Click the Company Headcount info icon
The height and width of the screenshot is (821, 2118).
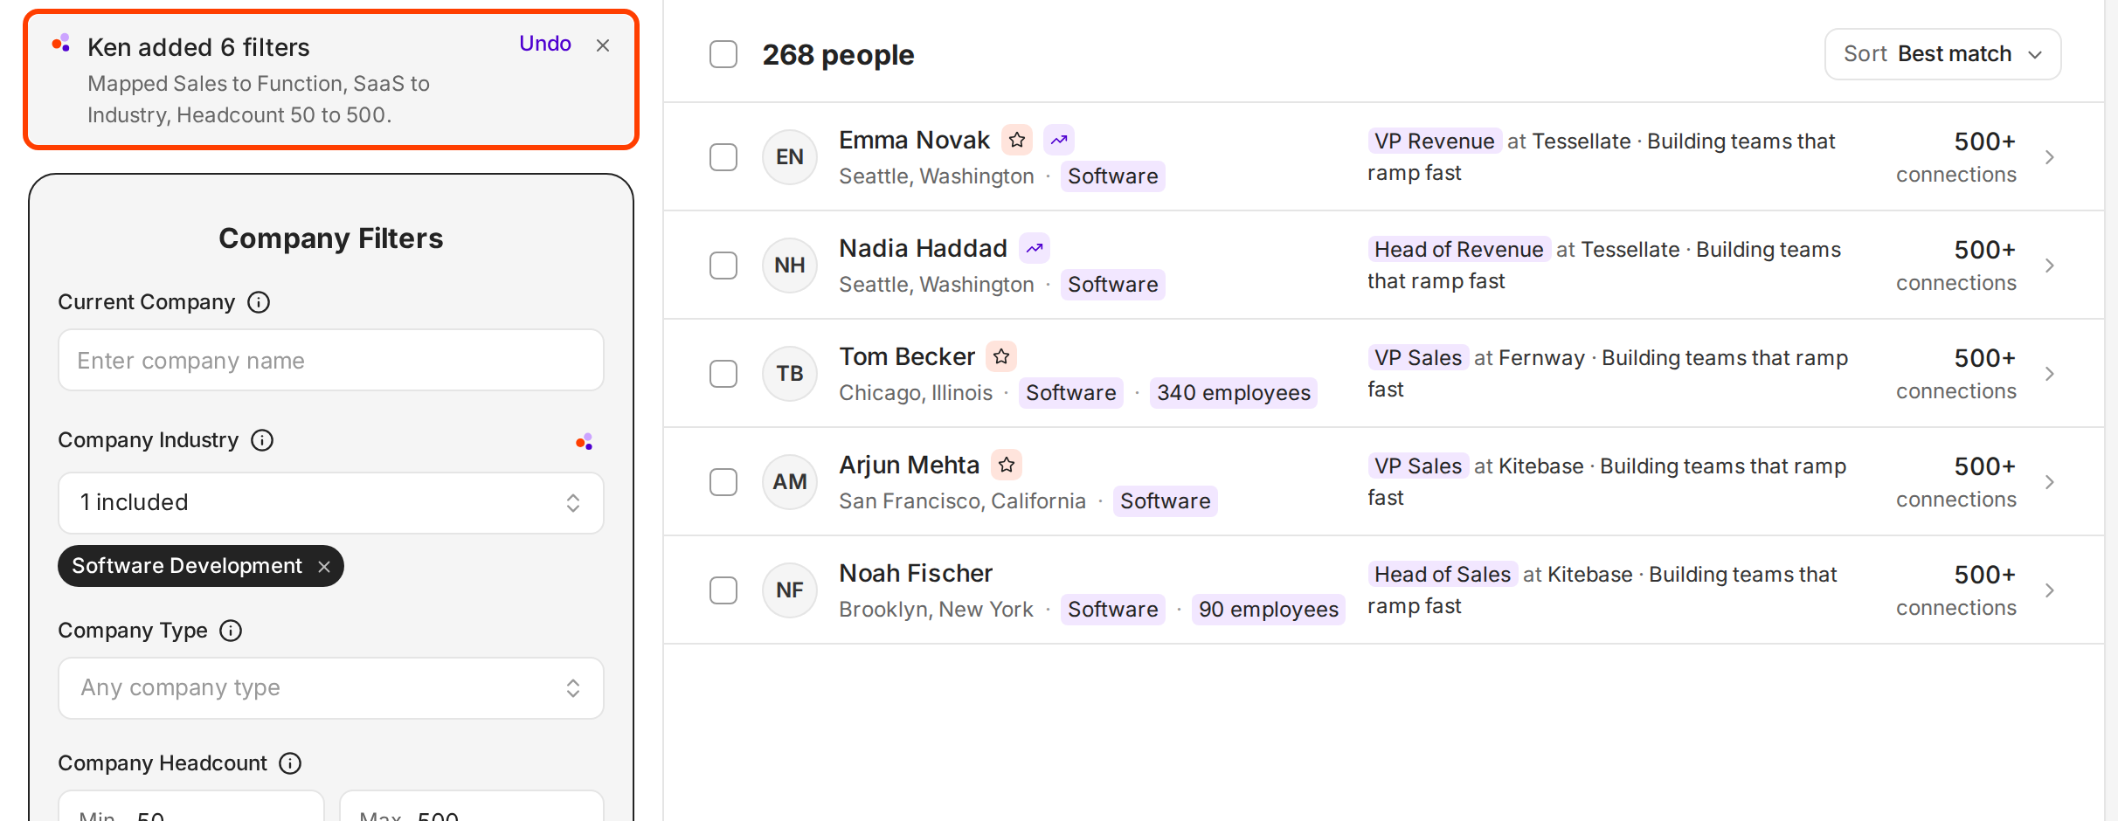tap(290, 763)
